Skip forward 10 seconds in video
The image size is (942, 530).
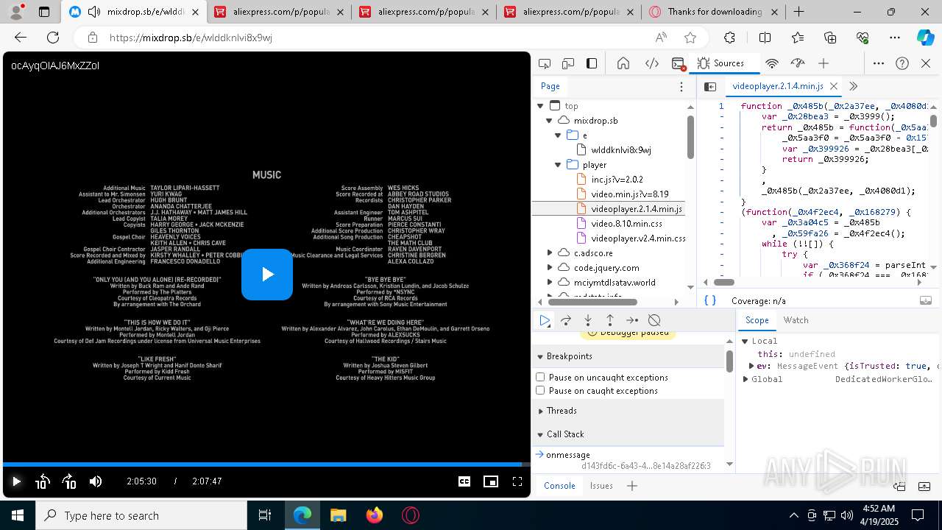click(69, 481)
